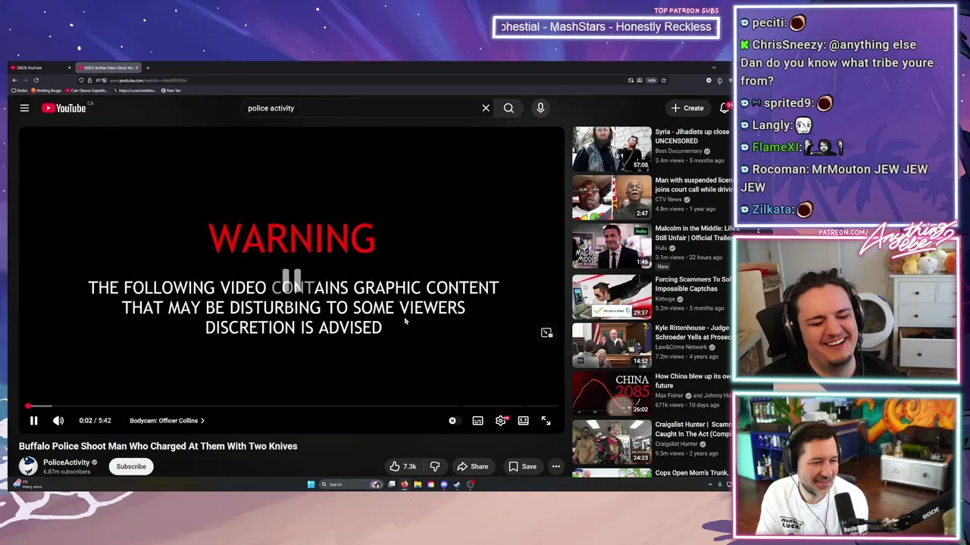This screenshot has height=545, width=970.
Task: Clear the 'police activity' search text
Action: point(486,108)
